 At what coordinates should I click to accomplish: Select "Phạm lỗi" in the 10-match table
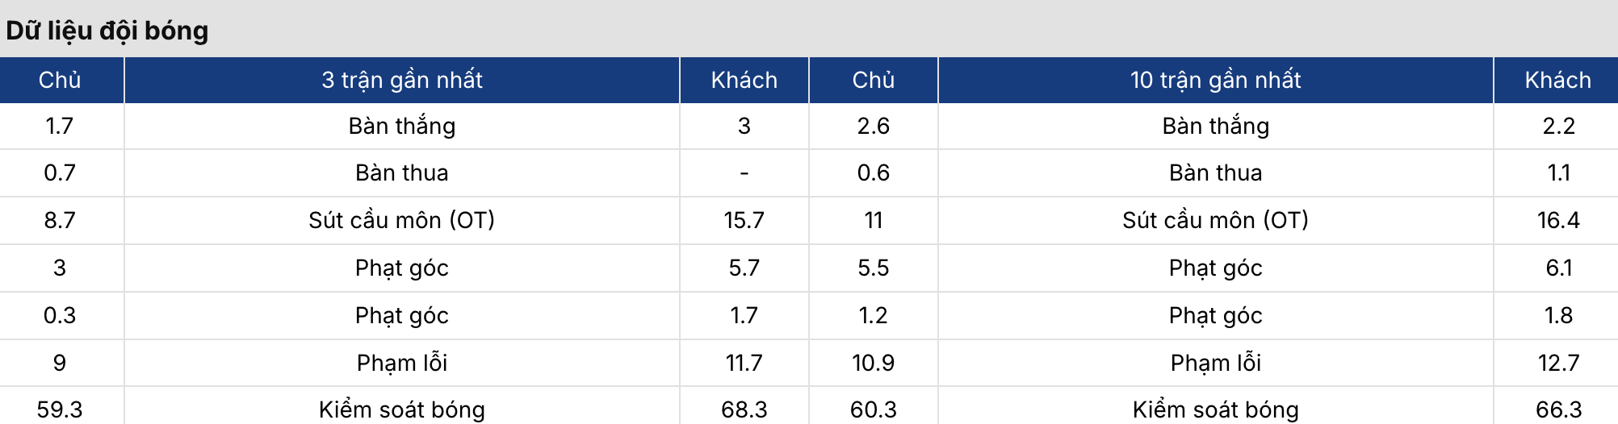click(x=1215, y=363)
